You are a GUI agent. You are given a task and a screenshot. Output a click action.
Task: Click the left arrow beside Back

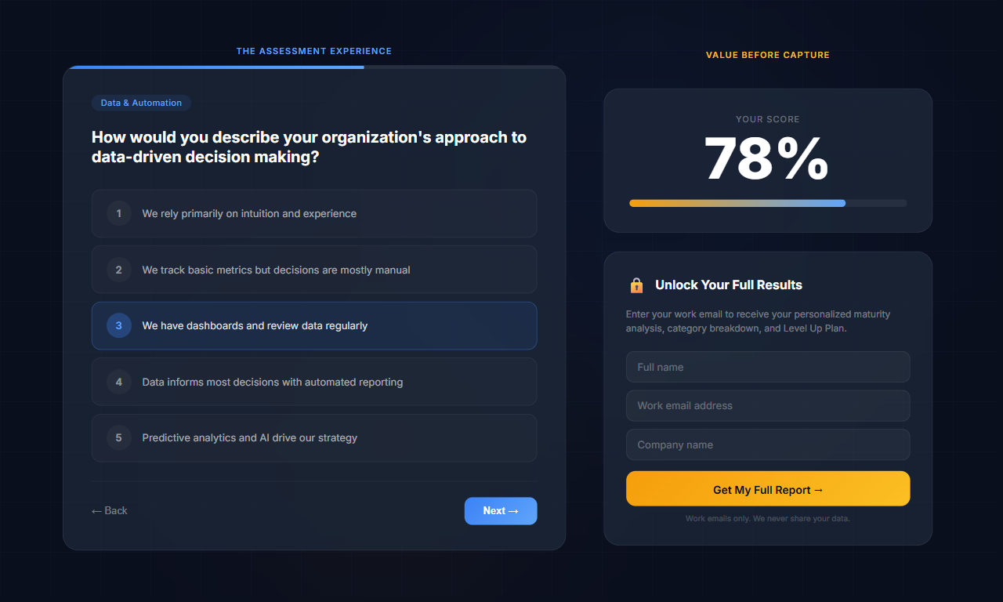tap(96, 510)
